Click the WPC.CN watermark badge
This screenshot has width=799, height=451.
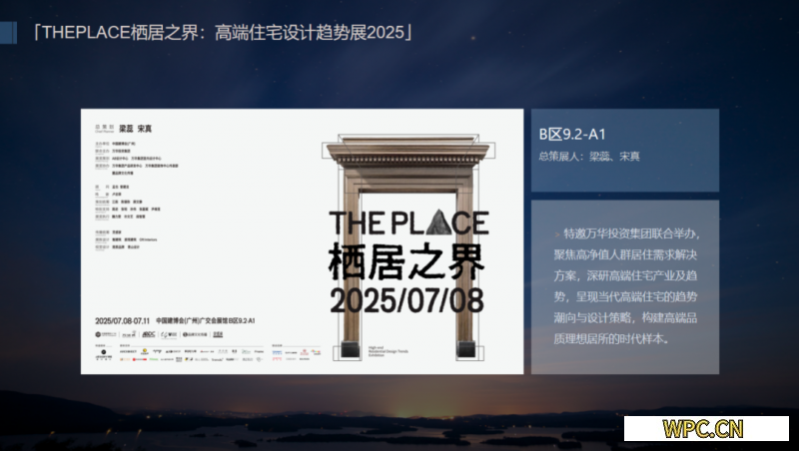[703, 429]
